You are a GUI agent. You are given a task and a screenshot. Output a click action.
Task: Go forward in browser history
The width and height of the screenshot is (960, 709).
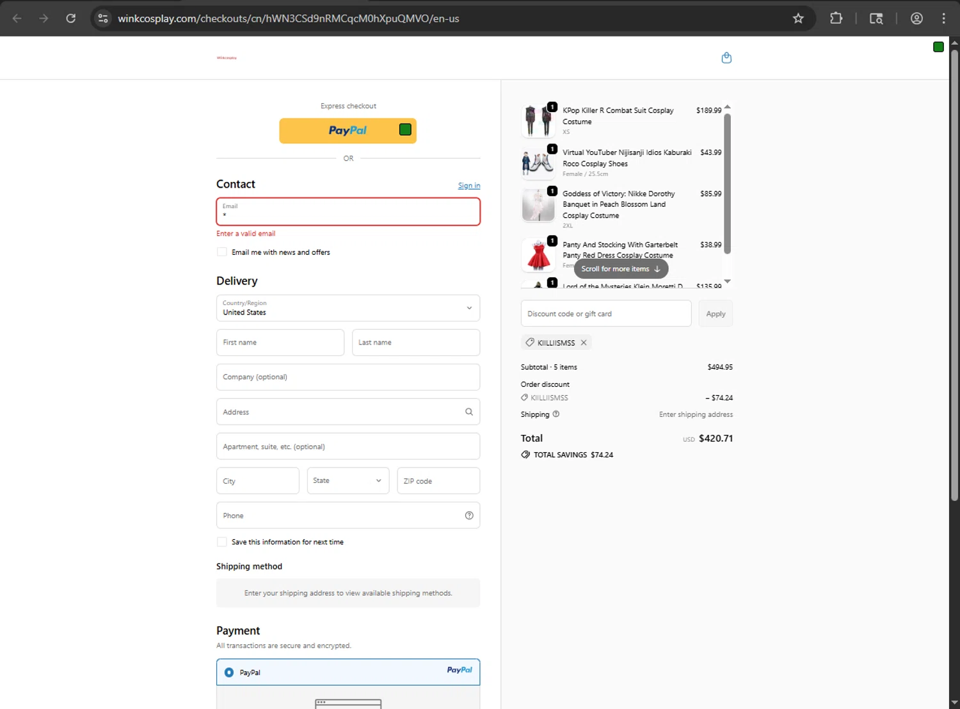(44, 19)
